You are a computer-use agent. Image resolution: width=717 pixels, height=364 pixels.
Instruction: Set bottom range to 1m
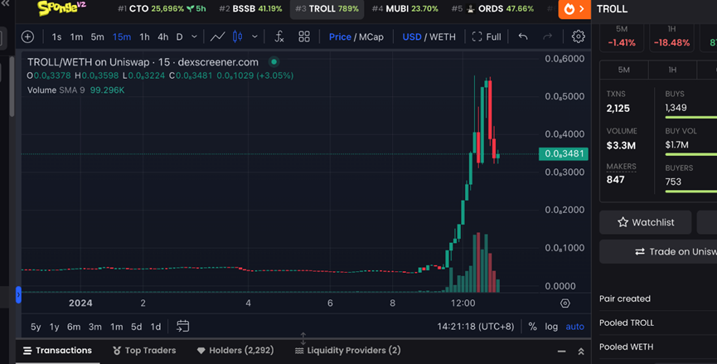point(117,327)
